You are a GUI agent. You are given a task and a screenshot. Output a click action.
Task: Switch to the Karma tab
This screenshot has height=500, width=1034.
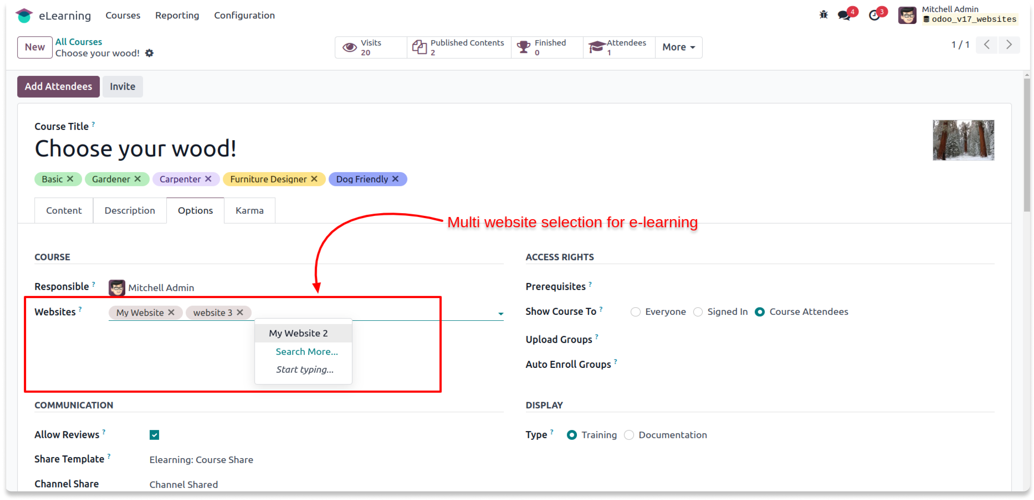pos(249,210)
